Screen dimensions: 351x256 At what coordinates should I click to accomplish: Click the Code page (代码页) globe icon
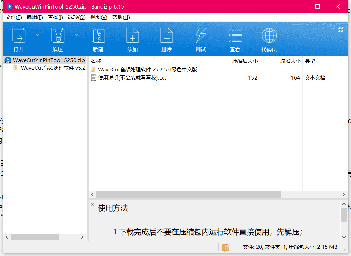coord(269,35)
